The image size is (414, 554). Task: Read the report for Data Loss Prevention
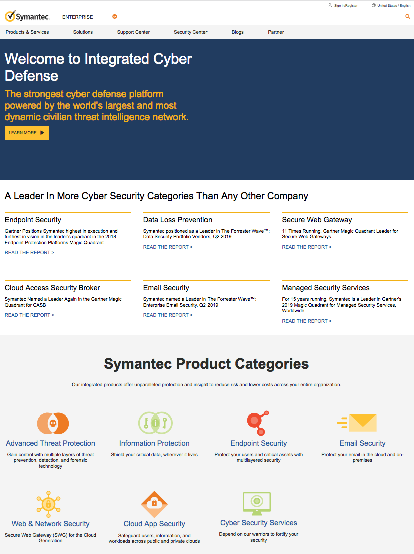tap(168, 247)
